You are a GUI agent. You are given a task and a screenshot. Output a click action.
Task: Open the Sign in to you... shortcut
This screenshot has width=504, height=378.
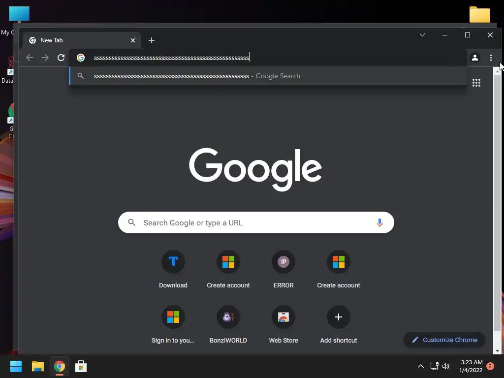pos(173,325)
